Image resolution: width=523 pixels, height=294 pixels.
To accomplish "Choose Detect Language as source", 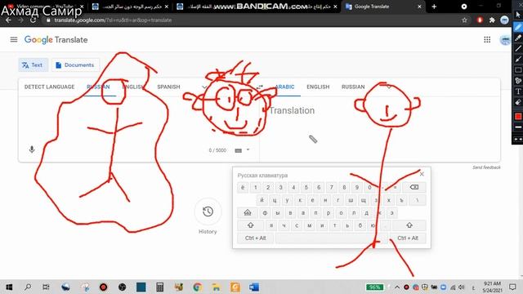I will point(49,87).
